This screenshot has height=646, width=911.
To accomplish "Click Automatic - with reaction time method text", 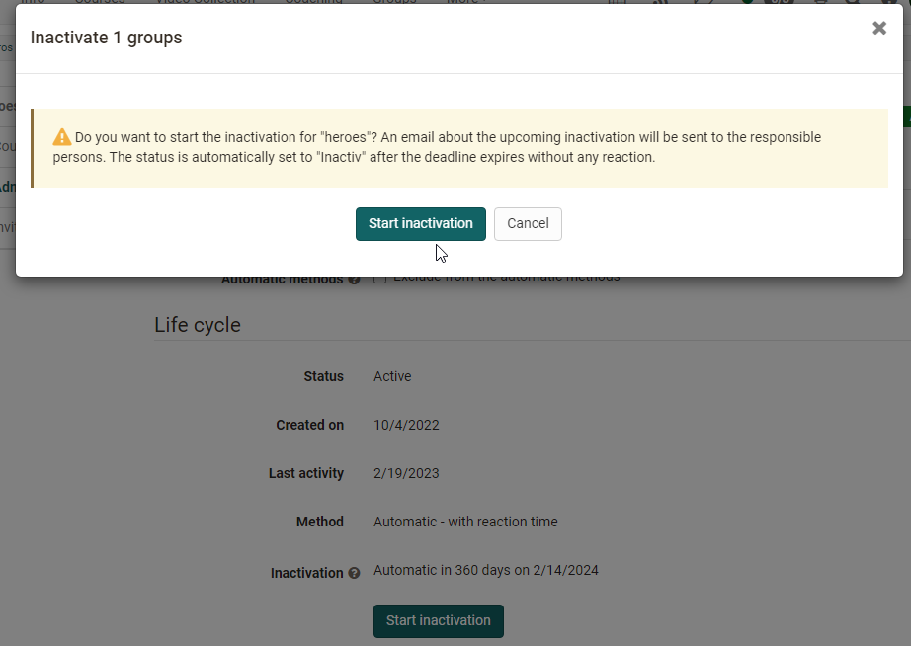I will [x=465, y=522].
